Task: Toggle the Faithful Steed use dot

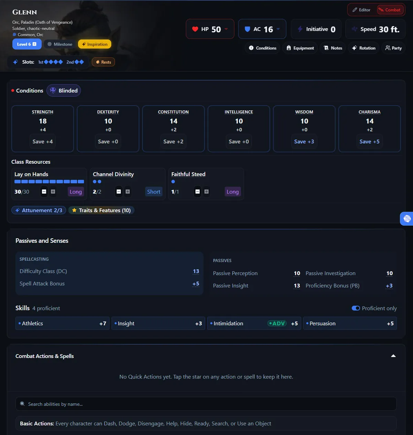Action: (173, 182)
